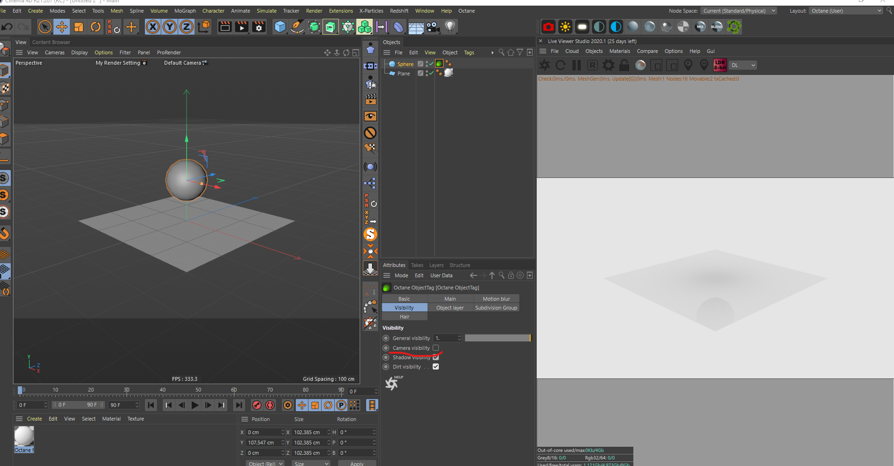Add a Light object (bulb icon)
Screen dimensions: 894x466
pos(450,27)
